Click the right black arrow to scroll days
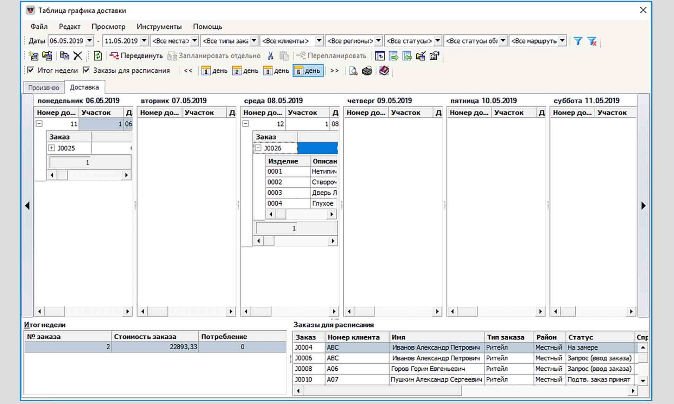The height and width of the screenshot is (404, 674). click(643, 206)
